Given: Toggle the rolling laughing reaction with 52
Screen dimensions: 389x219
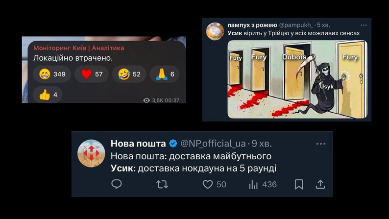Looking at the screenshot, I should tap(129, 74).
